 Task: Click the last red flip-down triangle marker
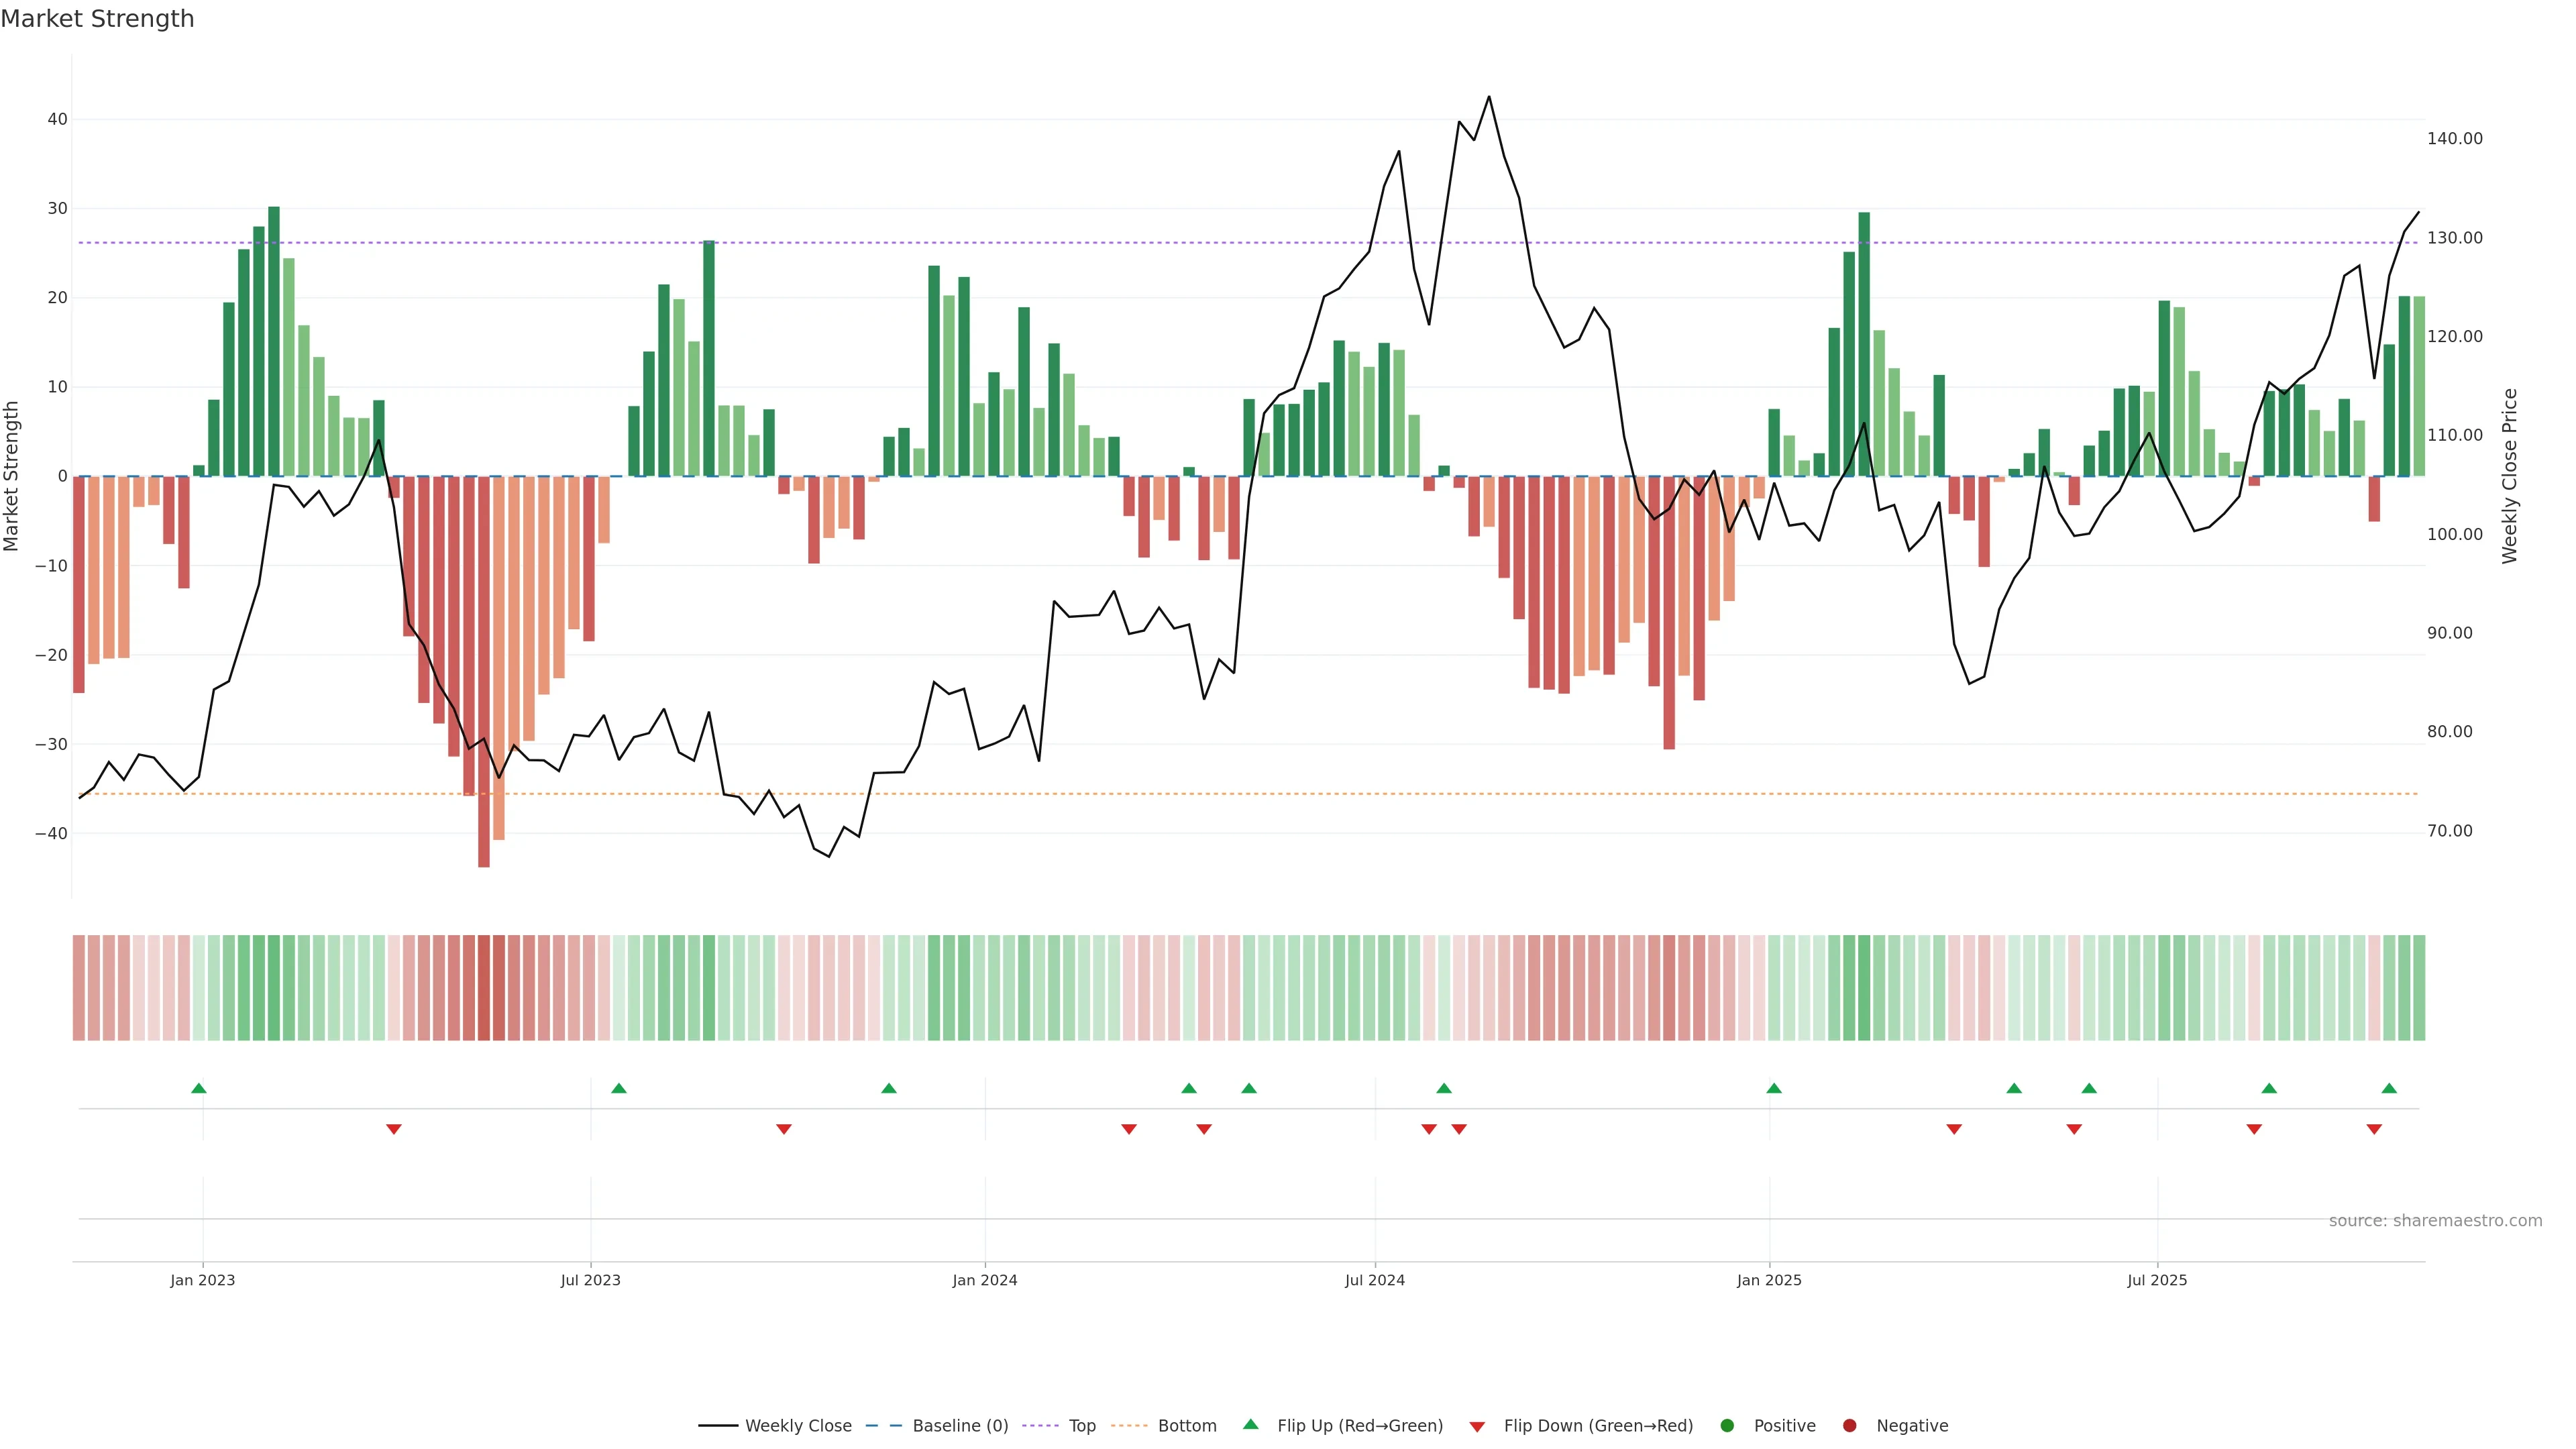(2374, 1129)
